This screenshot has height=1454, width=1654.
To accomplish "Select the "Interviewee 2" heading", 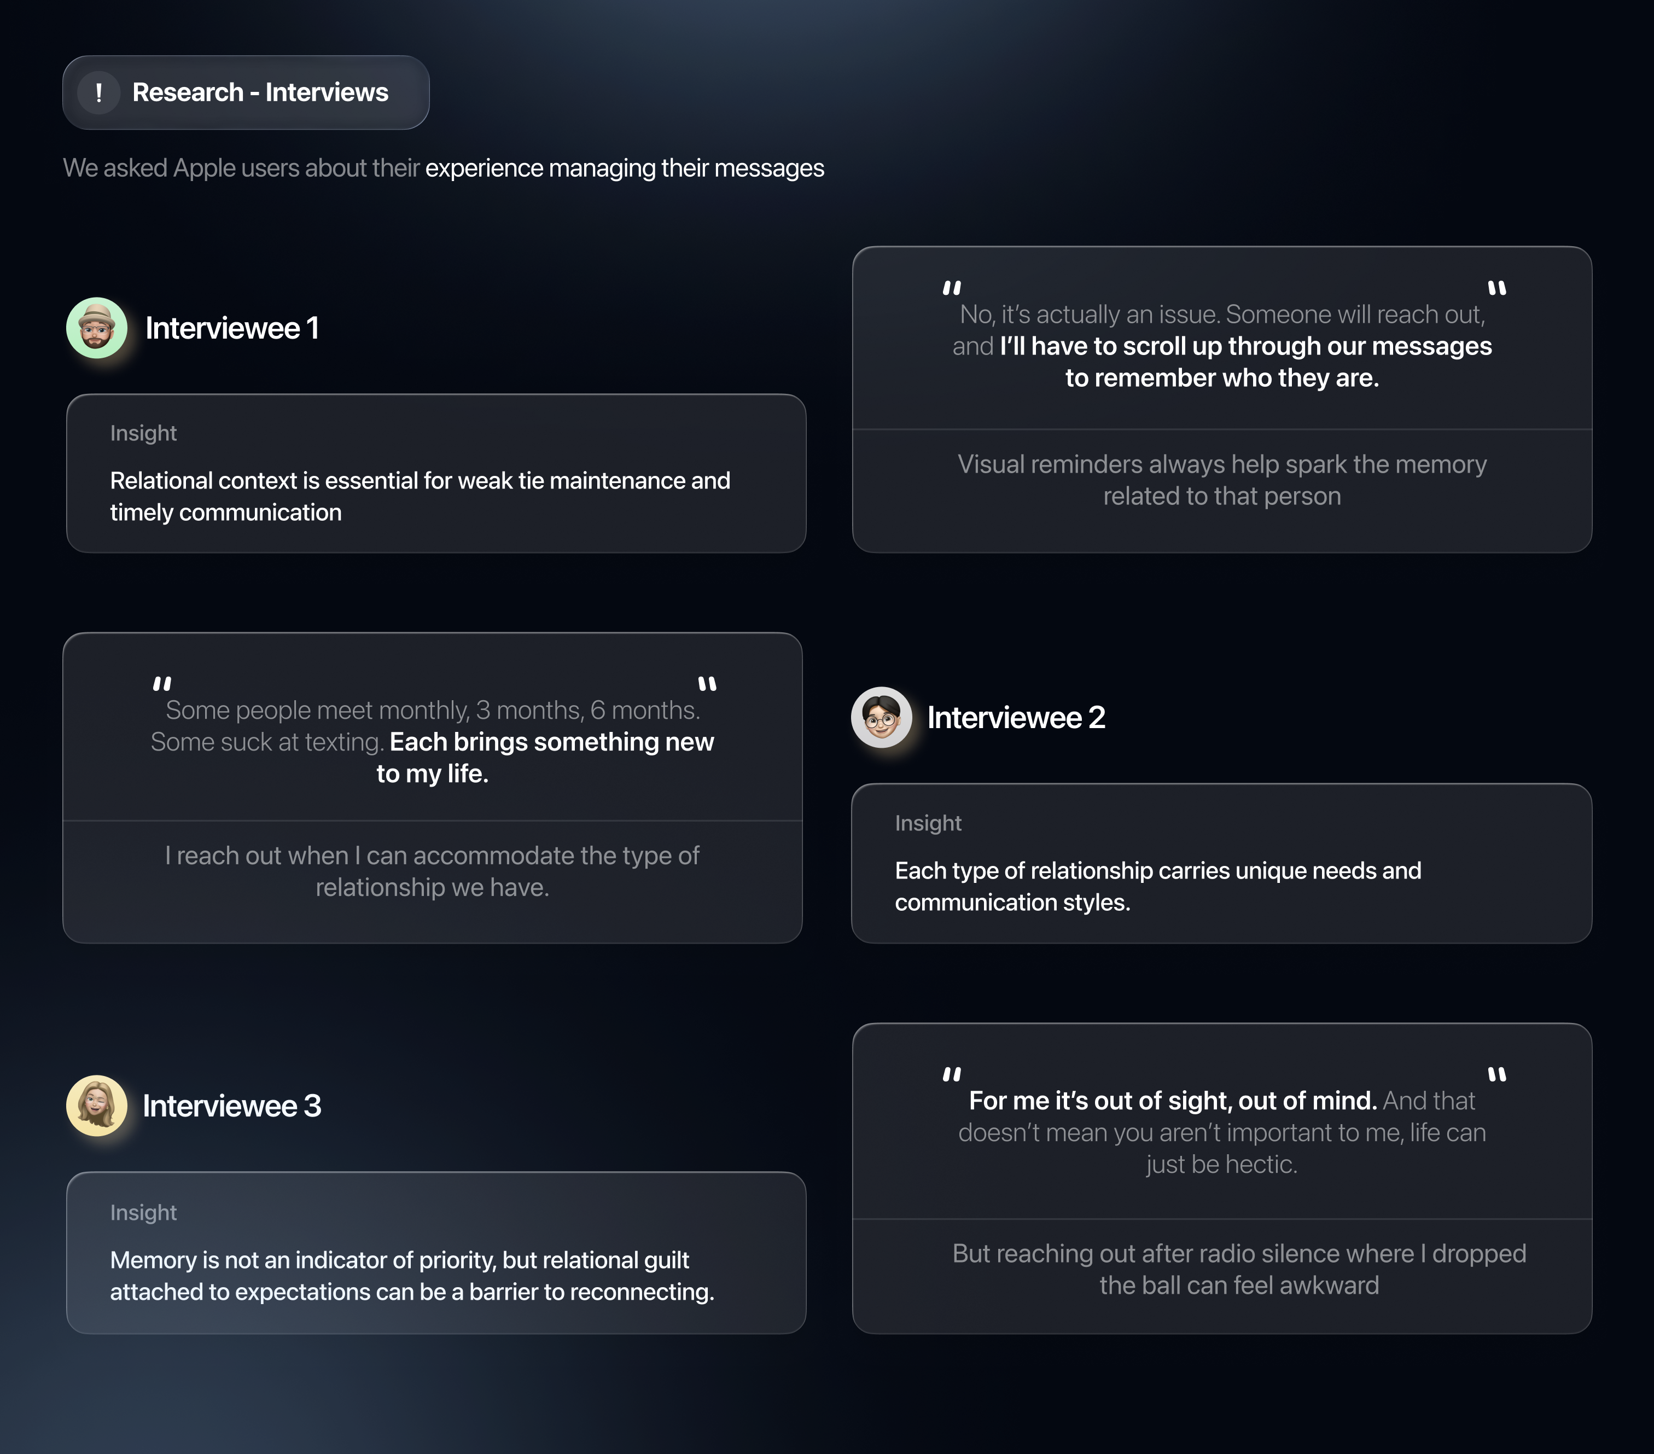I will (1016, 718).
